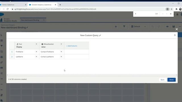Viewport: 182px width, 102px height.
Task: Click the filter funnel icon in dashboard toolbar
Action: click(124, 26)
